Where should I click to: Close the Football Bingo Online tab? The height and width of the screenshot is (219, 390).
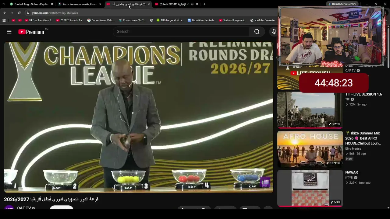coord(52,4)
